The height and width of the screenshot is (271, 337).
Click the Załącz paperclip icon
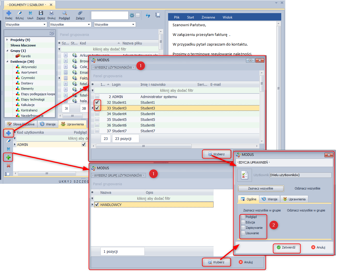coord(80,13)
